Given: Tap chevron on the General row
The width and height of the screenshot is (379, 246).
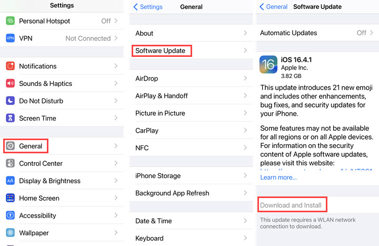Looking at the screenshot, I should 116,145.
